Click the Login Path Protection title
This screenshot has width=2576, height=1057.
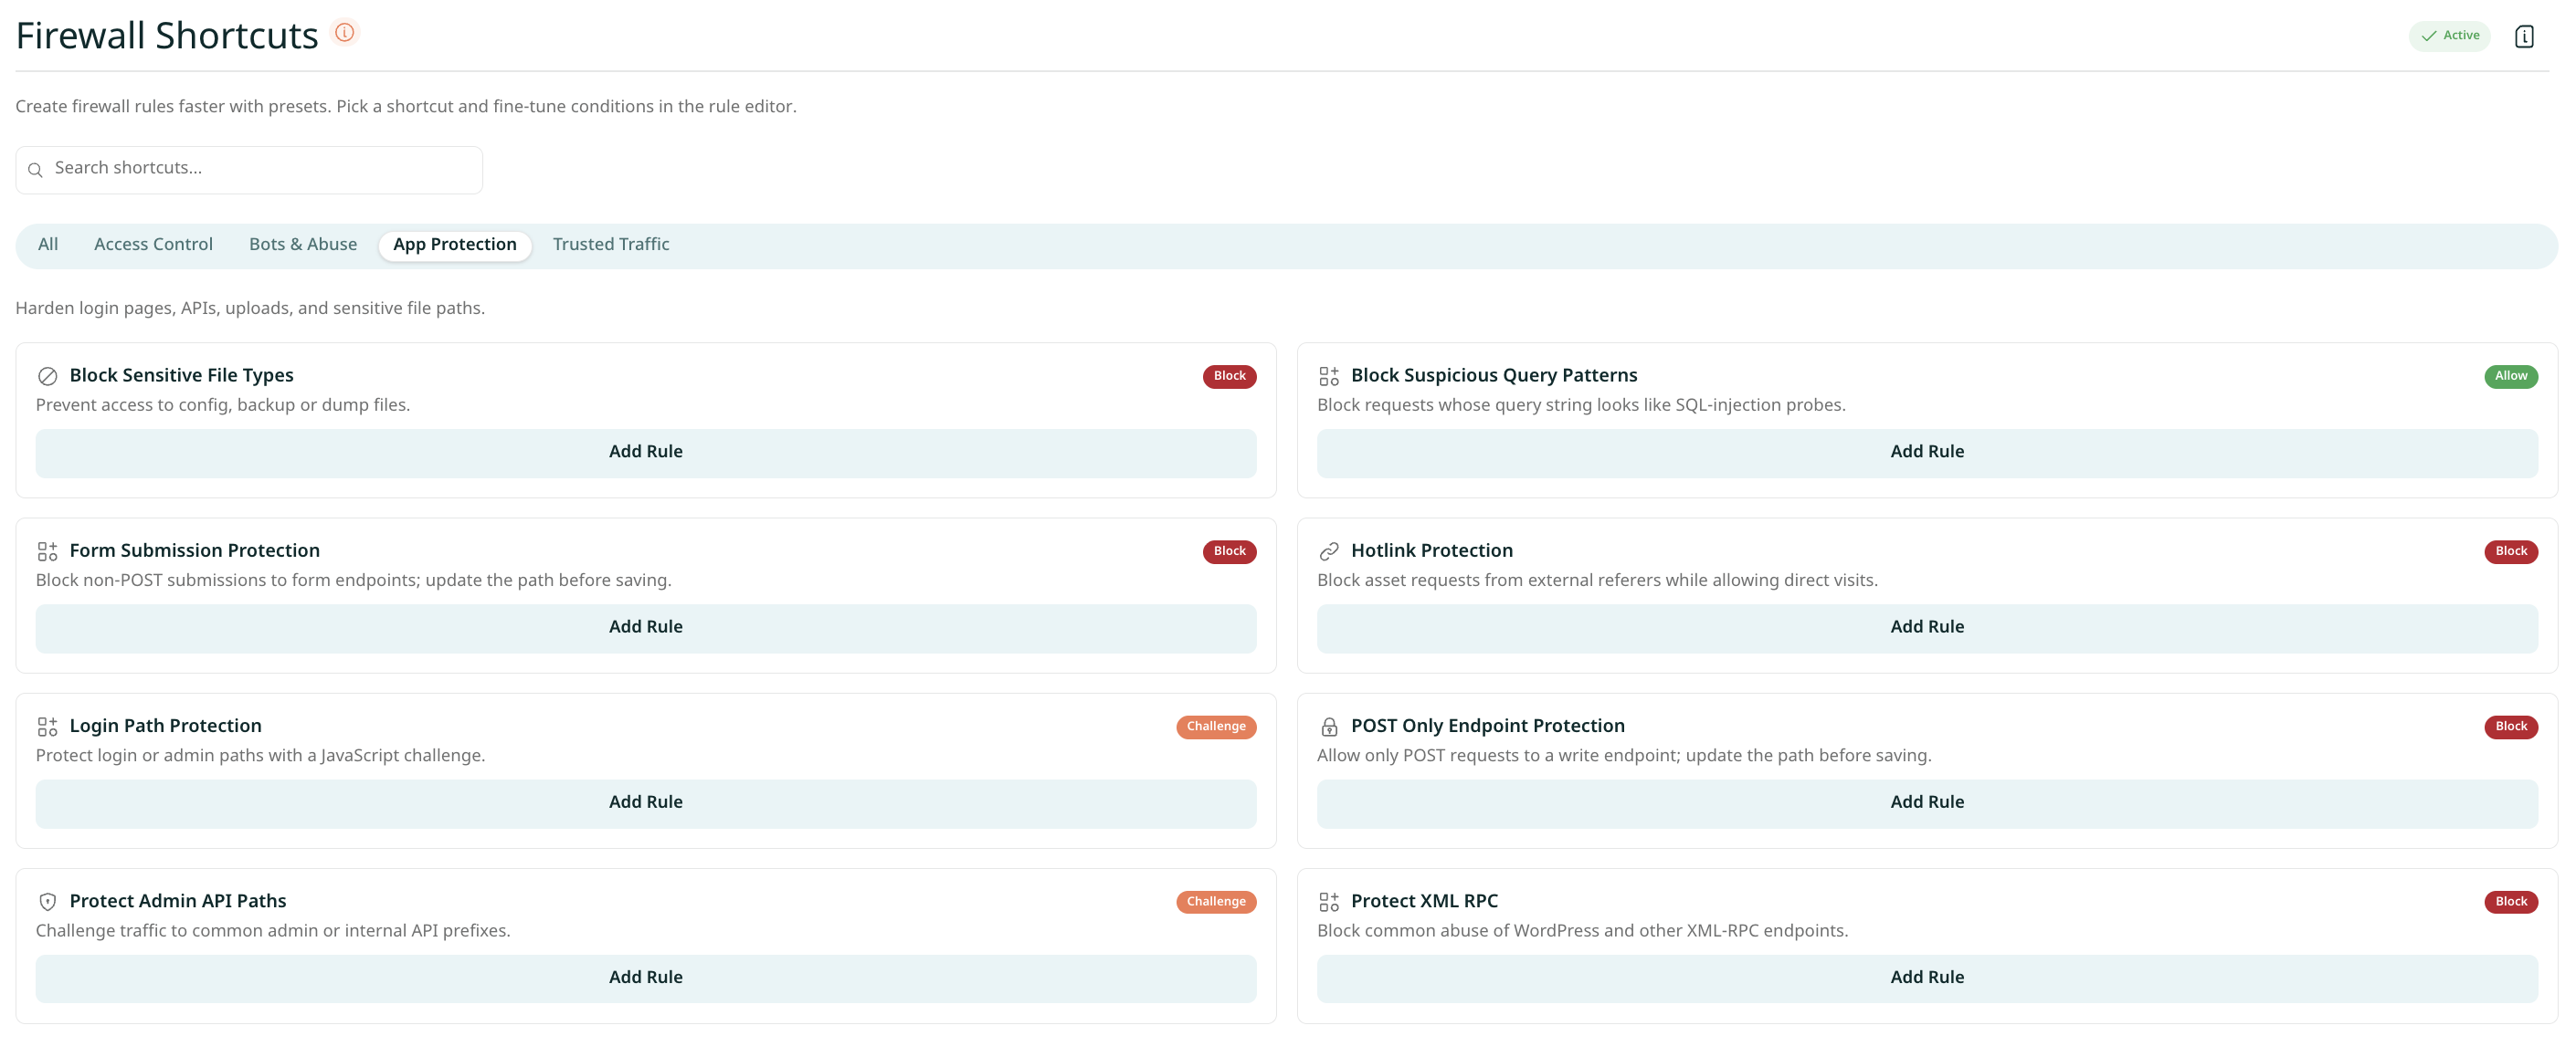pos(166,727)
